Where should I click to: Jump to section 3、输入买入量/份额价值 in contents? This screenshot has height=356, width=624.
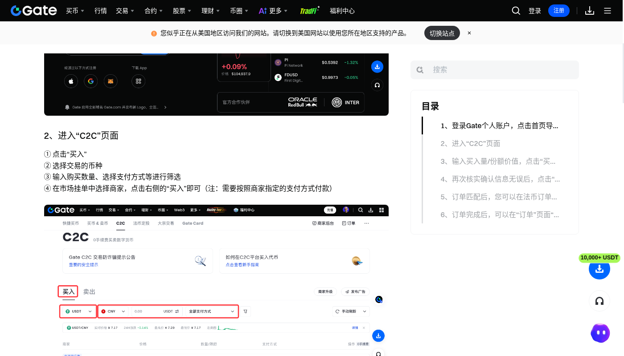pyautogui.click(x=498, y=161)
